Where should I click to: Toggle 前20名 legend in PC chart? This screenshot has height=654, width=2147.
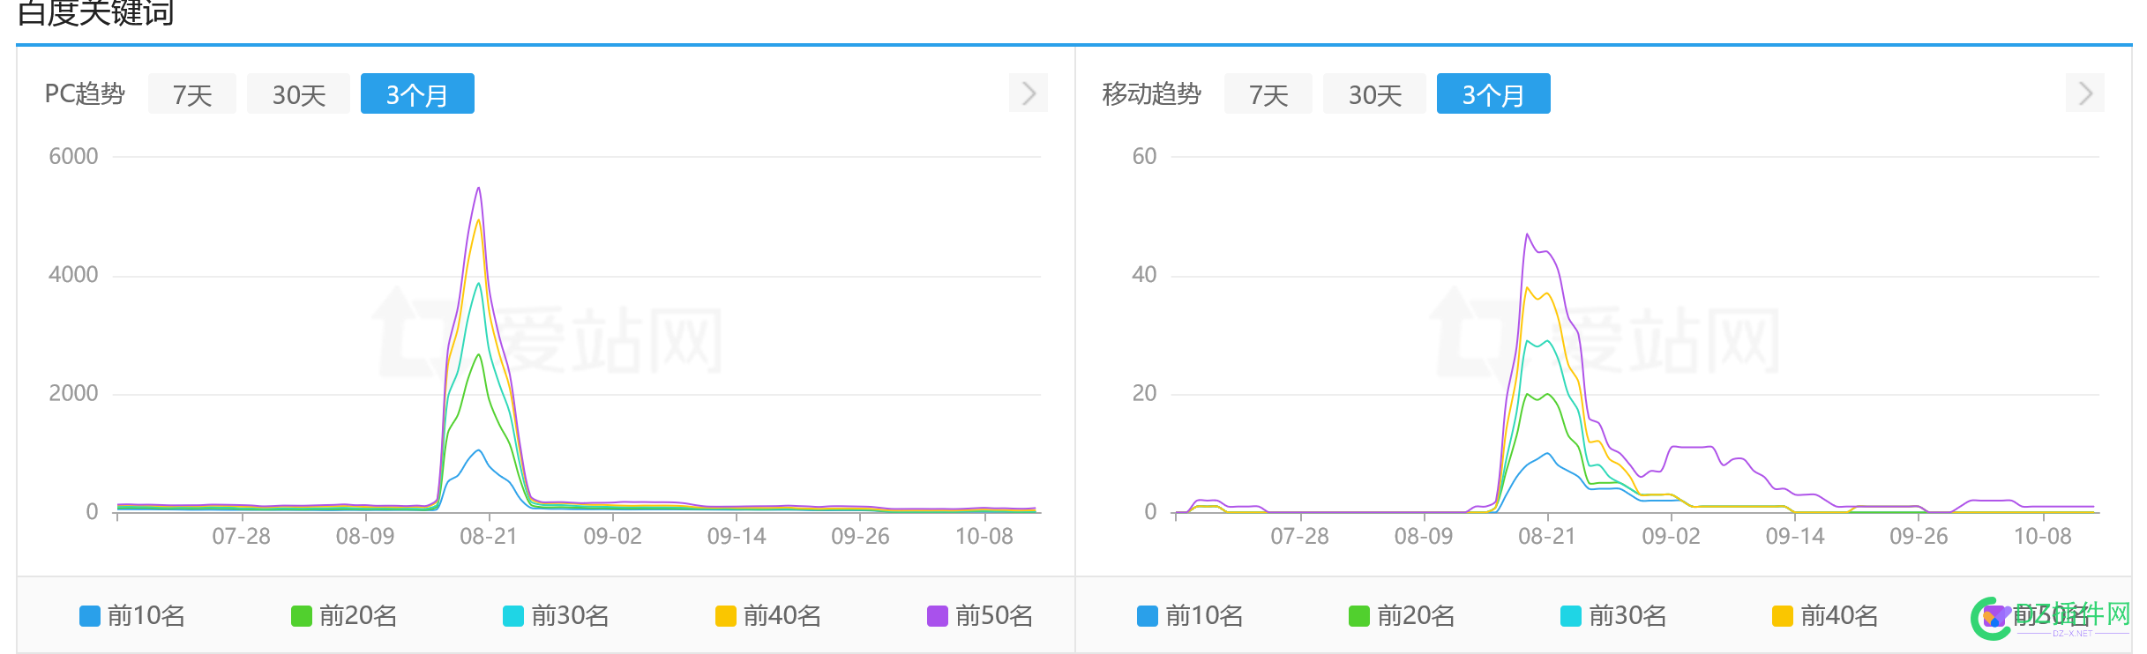[344, 616]
